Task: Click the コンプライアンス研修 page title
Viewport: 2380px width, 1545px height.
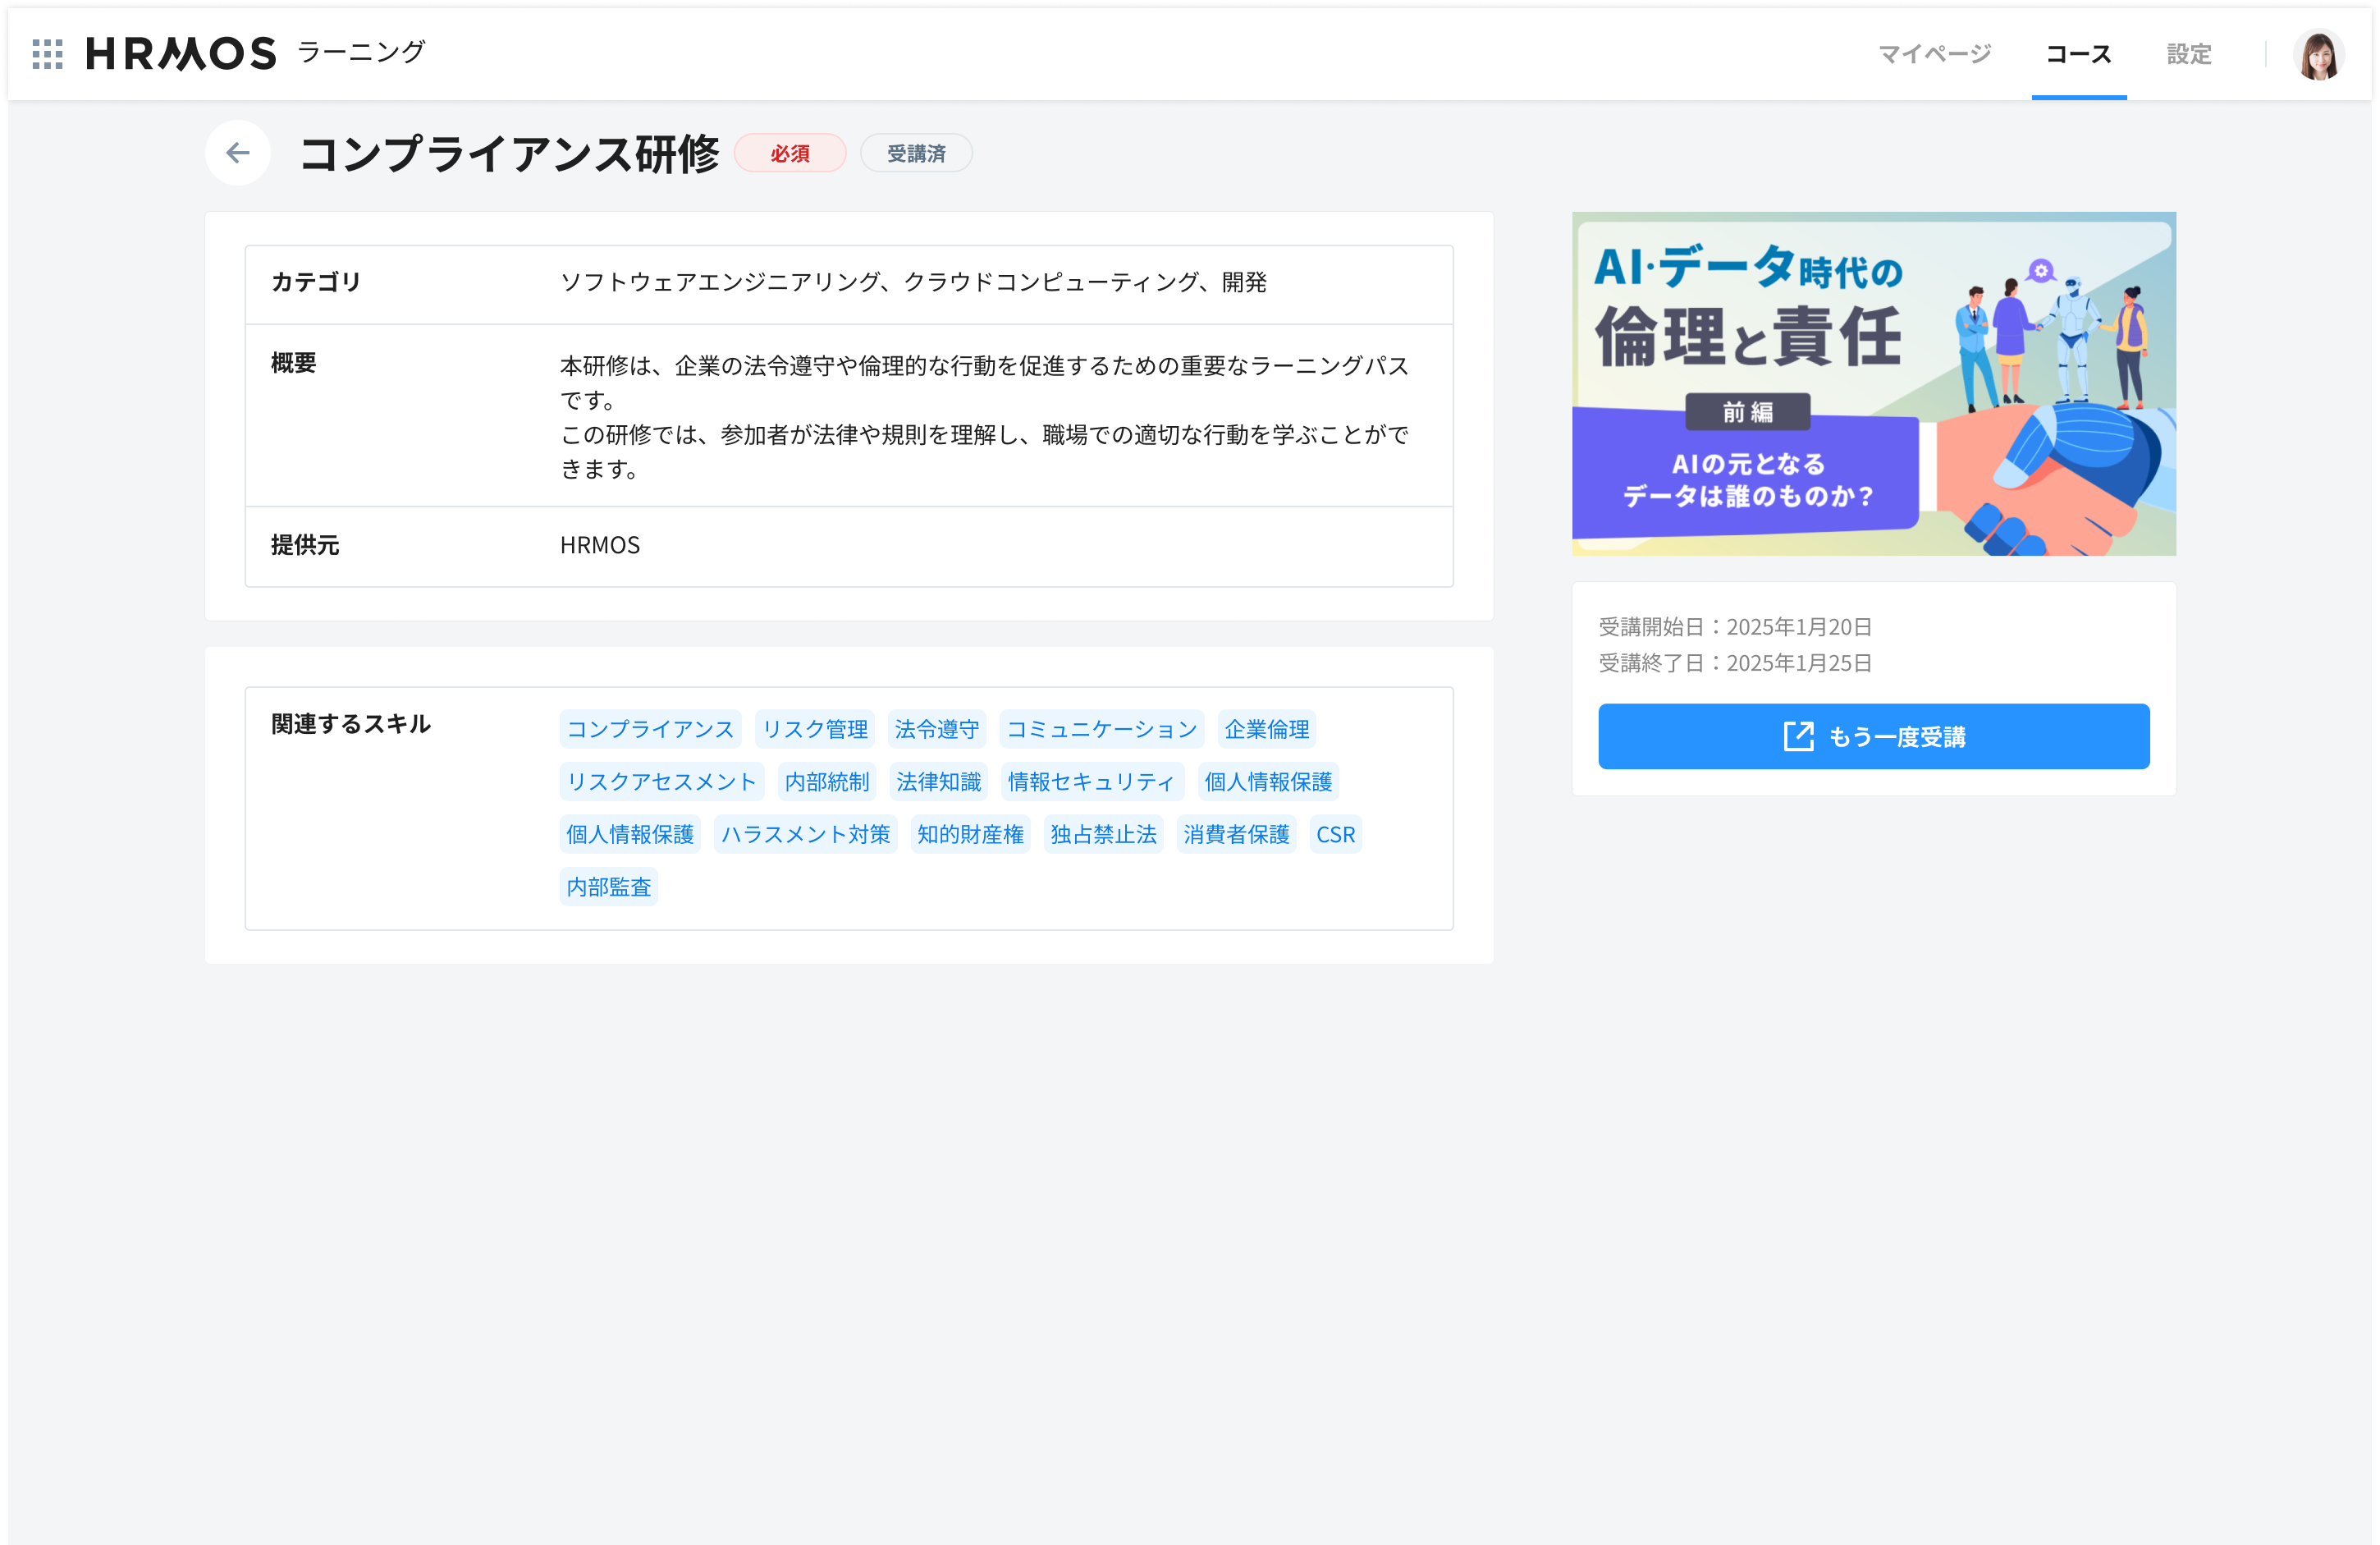Action: [x=509, y=154]
